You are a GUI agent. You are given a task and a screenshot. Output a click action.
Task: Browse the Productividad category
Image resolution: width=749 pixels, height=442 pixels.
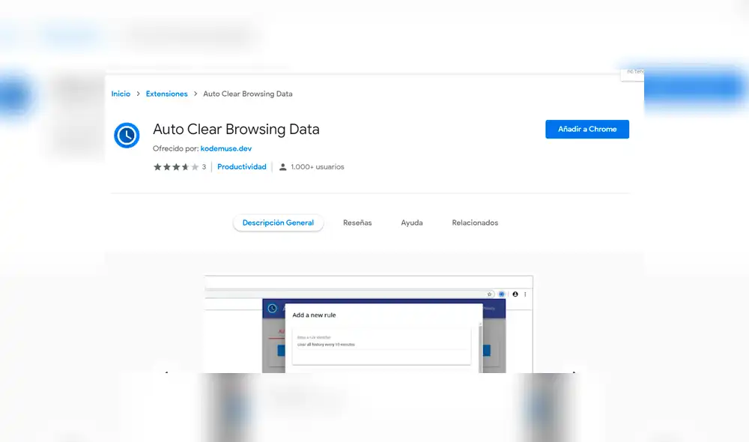241,167
